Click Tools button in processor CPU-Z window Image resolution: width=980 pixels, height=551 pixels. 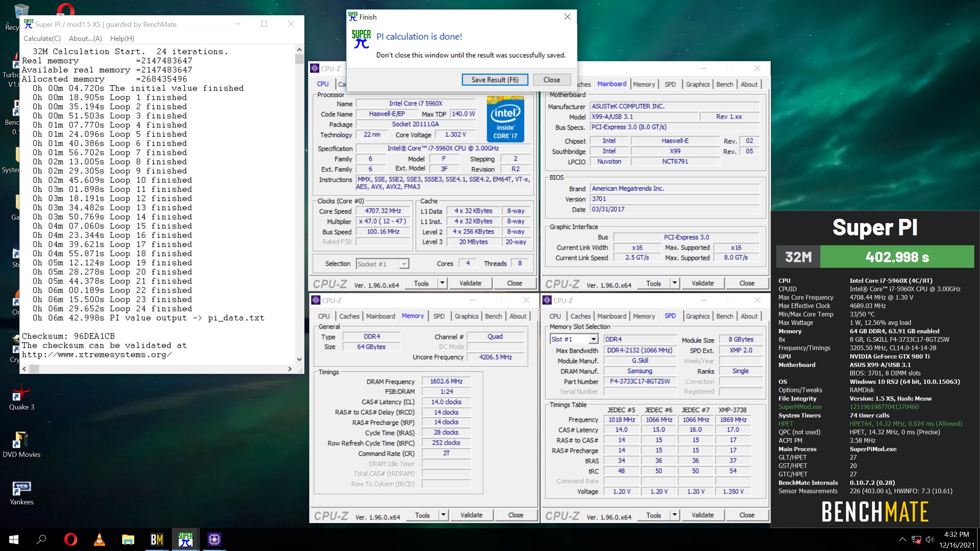pos(421,283)
